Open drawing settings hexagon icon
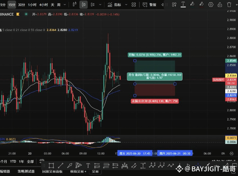 211,5
